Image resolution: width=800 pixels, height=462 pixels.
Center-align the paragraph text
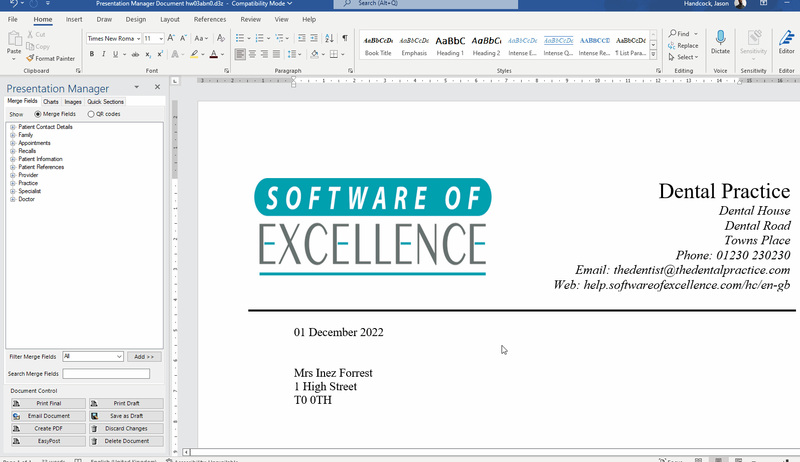pyautogui.click(x=252, y=54)
